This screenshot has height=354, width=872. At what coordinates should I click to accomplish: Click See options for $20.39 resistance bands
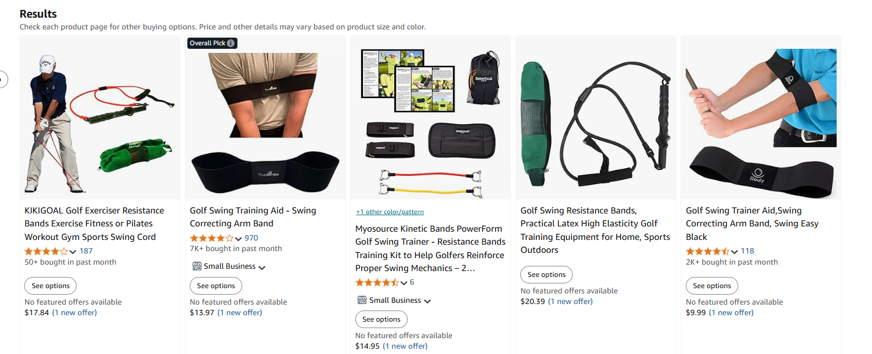(x=546, y=275)
